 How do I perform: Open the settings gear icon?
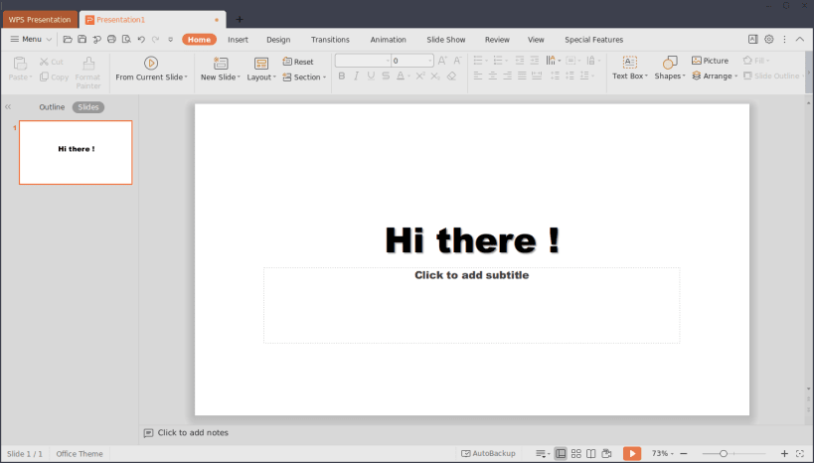pyautogui.click(x=768, y=40)
